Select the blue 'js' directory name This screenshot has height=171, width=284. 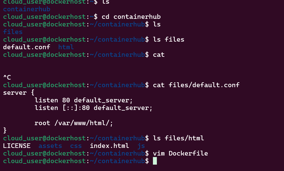[141, 146]
